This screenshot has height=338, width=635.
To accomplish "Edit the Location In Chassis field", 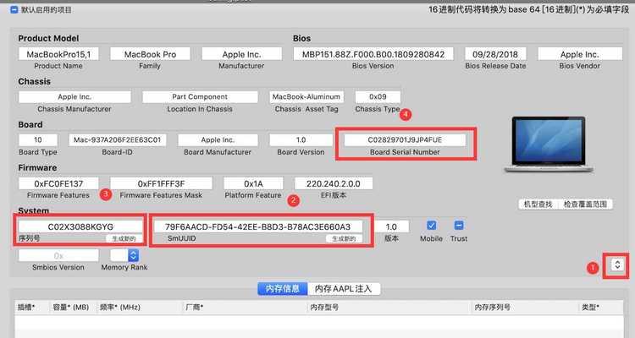I will tap(200, 96).
